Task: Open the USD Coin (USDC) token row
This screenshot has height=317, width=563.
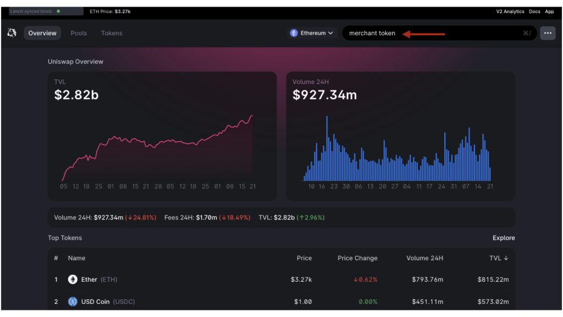Action: coord(281,302)
